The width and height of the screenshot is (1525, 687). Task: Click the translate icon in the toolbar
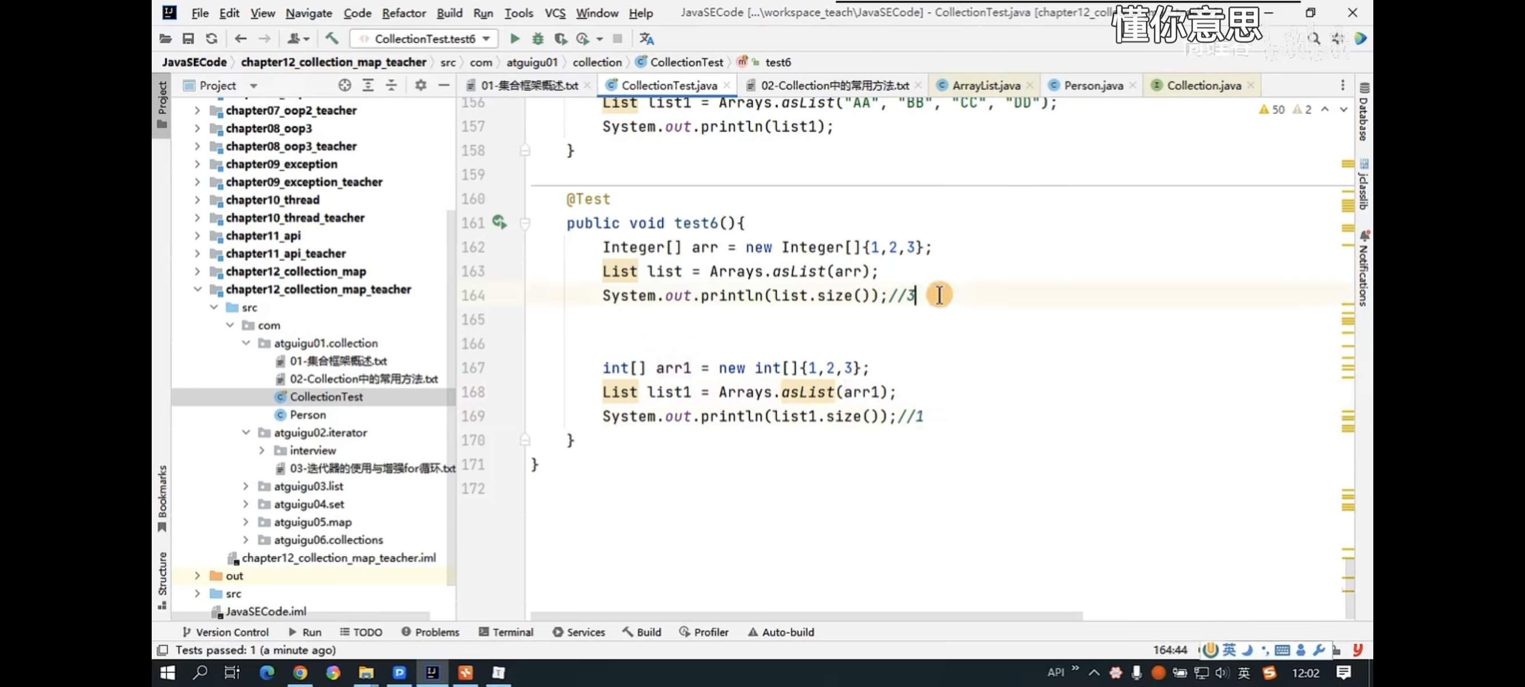coord(646,38)
